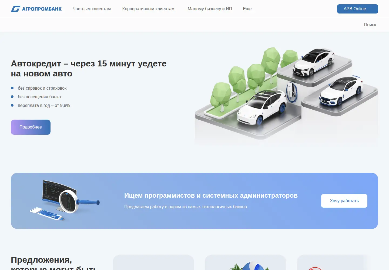Click the 'переплата в год – от 9,8%' text
389x270 pixels.
(44, 106)
